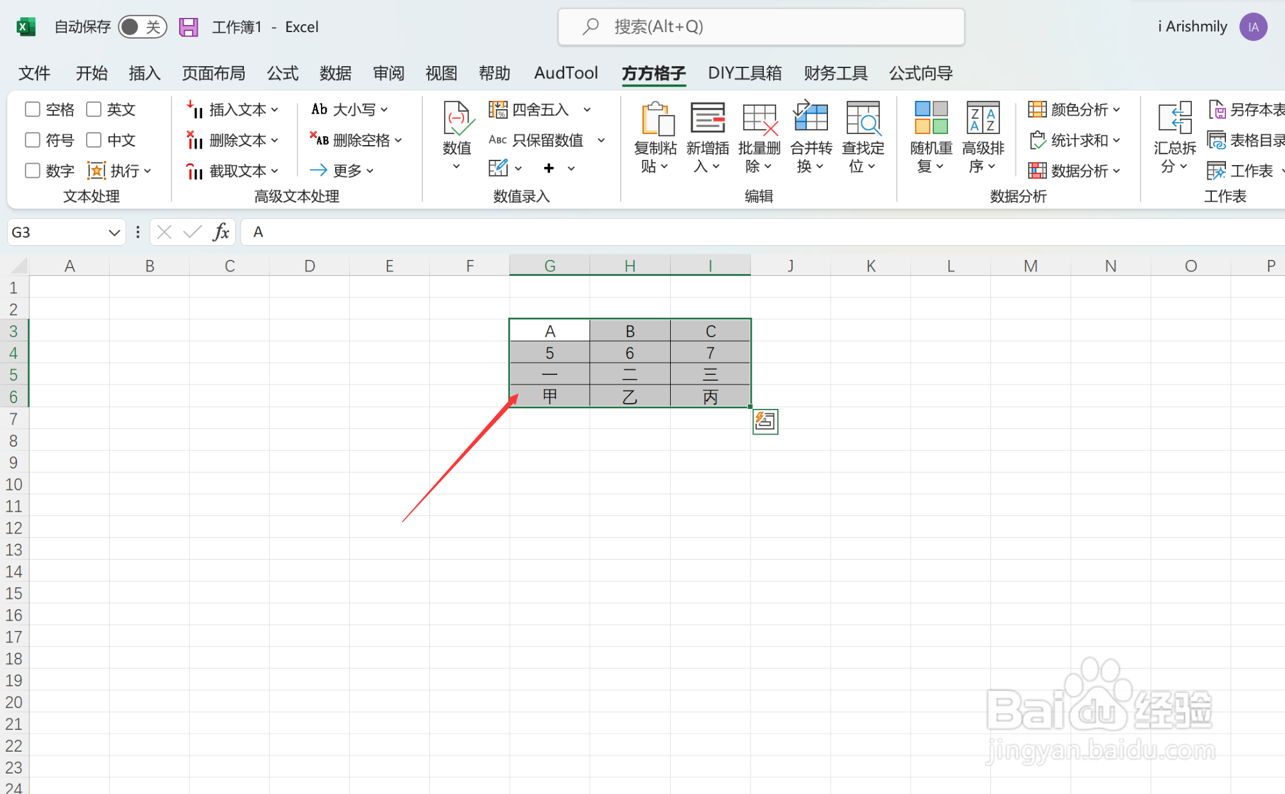The width and height of the screenshot is (1285, 794).
Task: Toggle the 自动保存 switch
Action: [x=142, y=26]
